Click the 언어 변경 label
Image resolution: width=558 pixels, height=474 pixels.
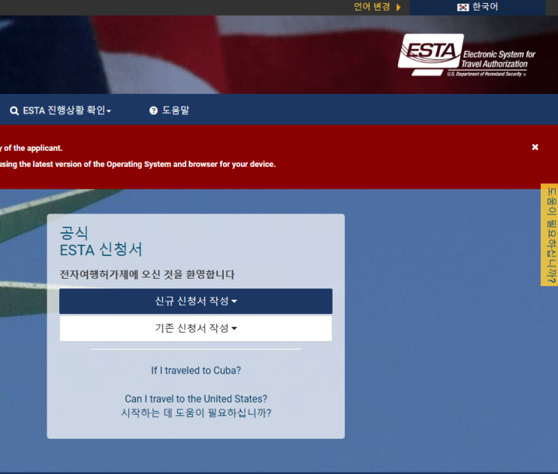point(372,7)
